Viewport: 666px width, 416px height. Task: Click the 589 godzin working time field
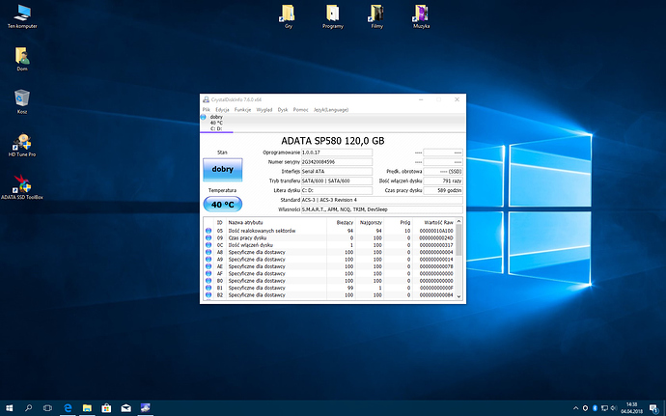[x=443, y=190]
